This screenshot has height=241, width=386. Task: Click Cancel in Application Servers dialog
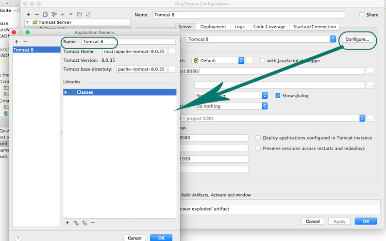134,238
